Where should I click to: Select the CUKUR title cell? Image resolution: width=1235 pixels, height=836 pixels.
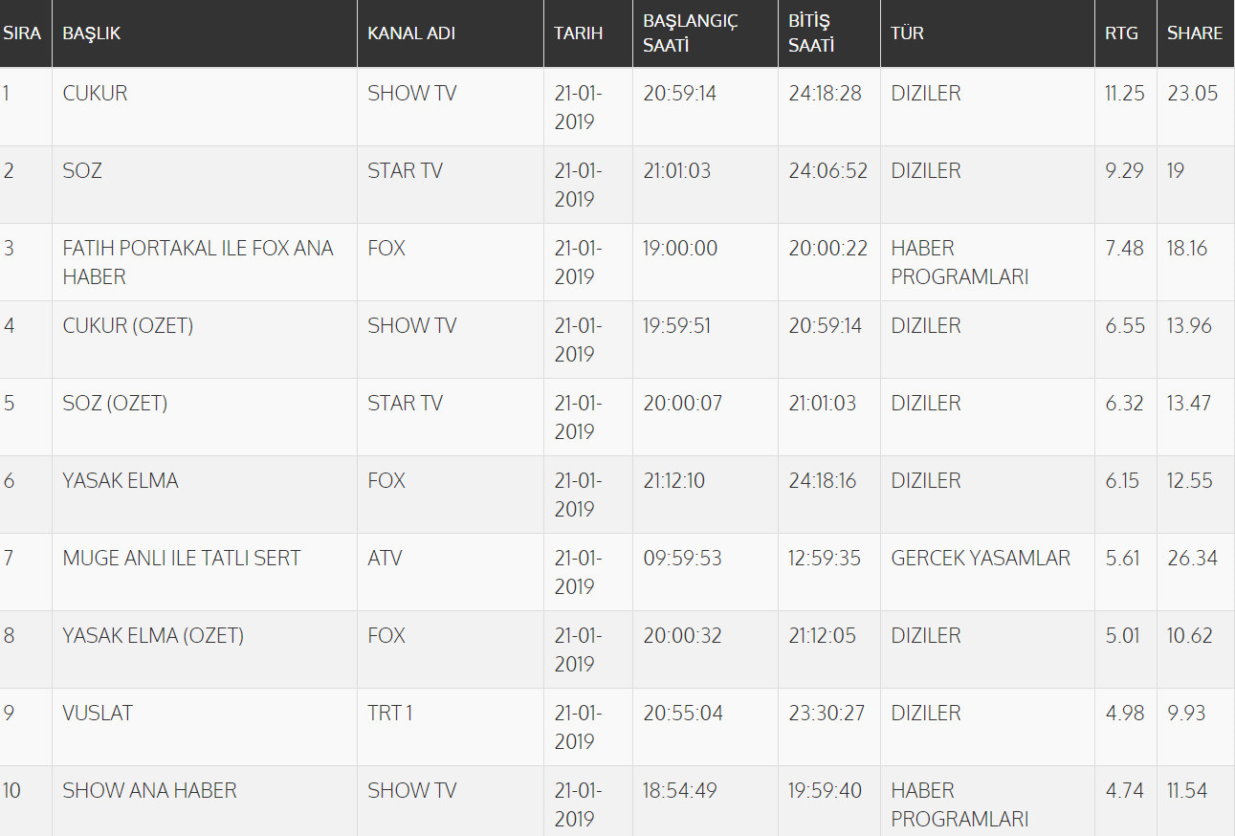[95, 94]
